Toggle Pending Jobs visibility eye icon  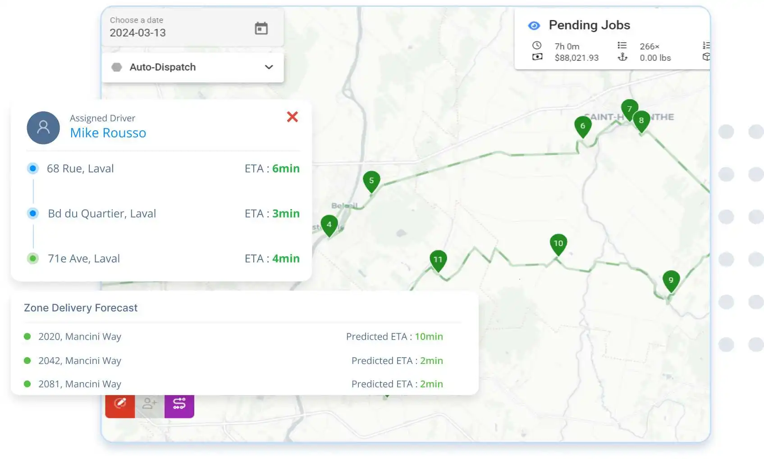click(535, 26)
